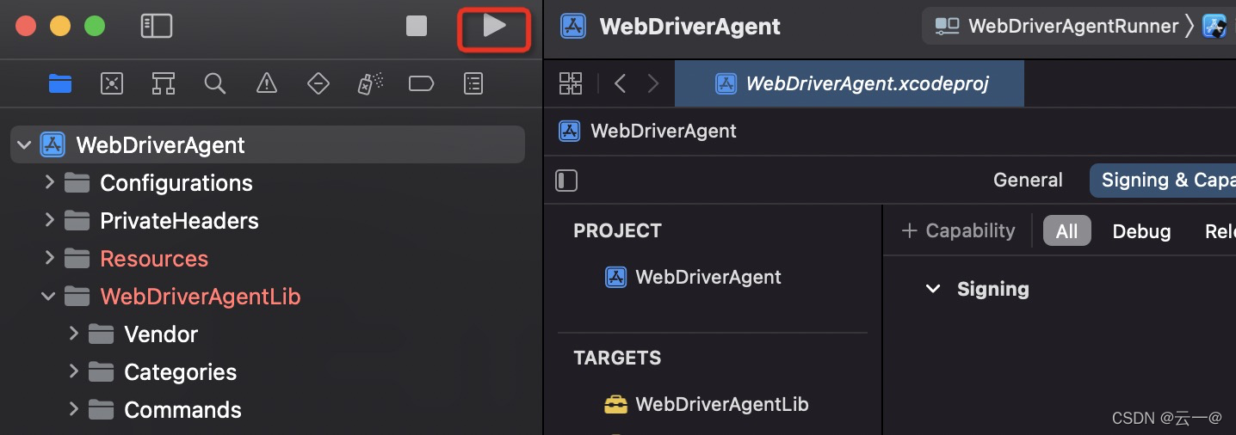Switch to the General tab
Viewport: 1236px width, 435px height.
pos(1028,181)
